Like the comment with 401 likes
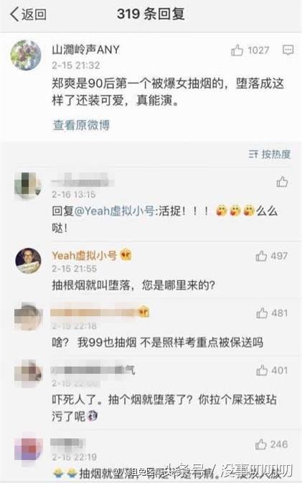Viewport: 302px width, 483px height. (262, 370)
